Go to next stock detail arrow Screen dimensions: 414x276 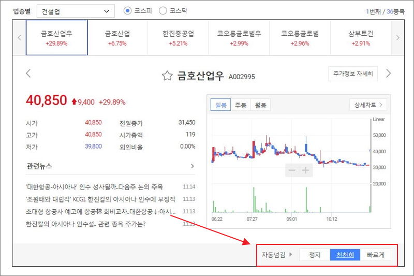click(x=388, y=73)
